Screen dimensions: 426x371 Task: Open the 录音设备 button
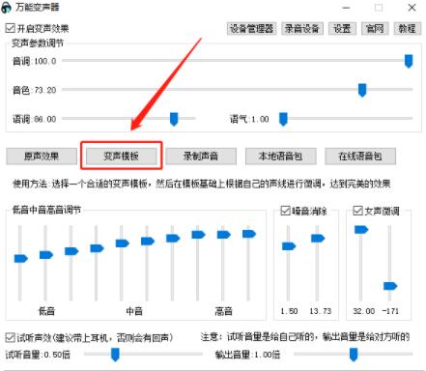[302, 28]
